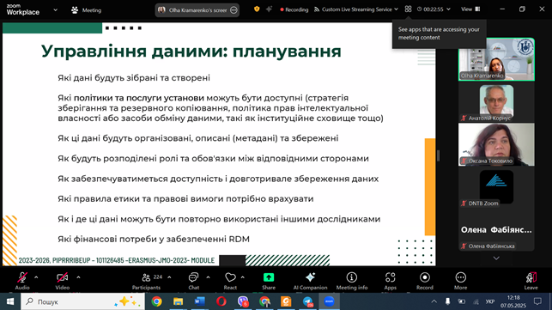Select Анатолій Корнус video thumbnail
The image size is (552, 310).
[496, 103]
